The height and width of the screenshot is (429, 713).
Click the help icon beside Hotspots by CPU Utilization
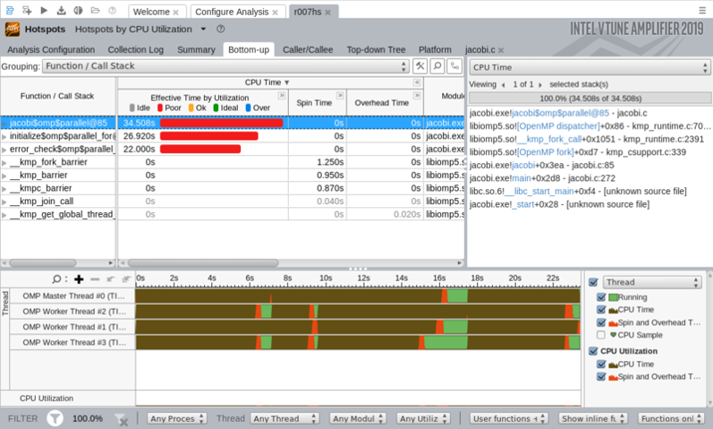tap(221, 30)
